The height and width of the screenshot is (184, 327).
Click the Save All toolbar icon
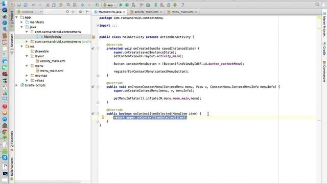tap(19, 5)
